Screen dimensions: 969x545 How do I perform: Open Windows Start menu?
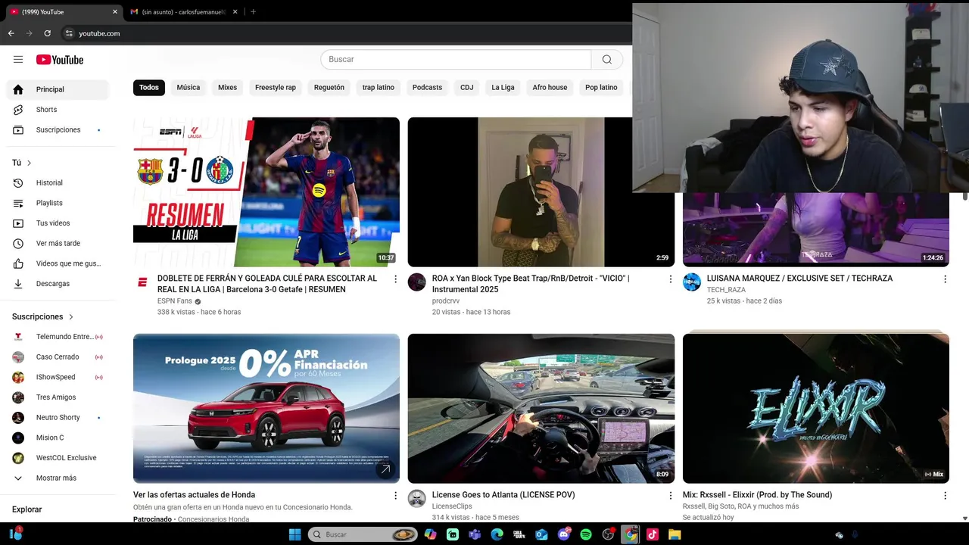pos(294,534)
